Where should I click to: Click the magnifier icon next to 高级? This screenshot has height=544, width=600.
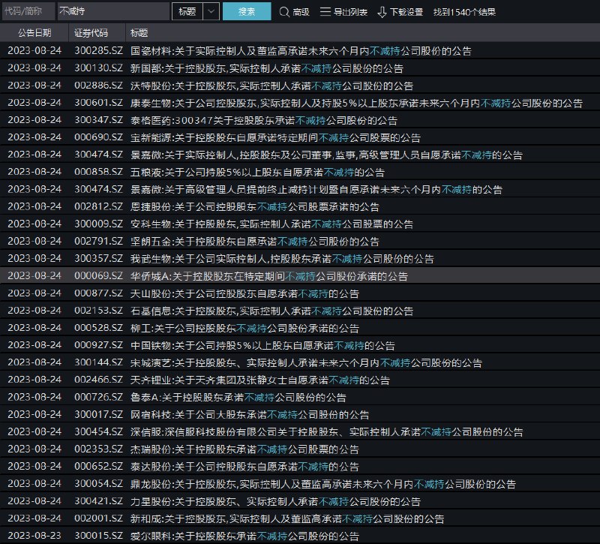tap(284, 12)
